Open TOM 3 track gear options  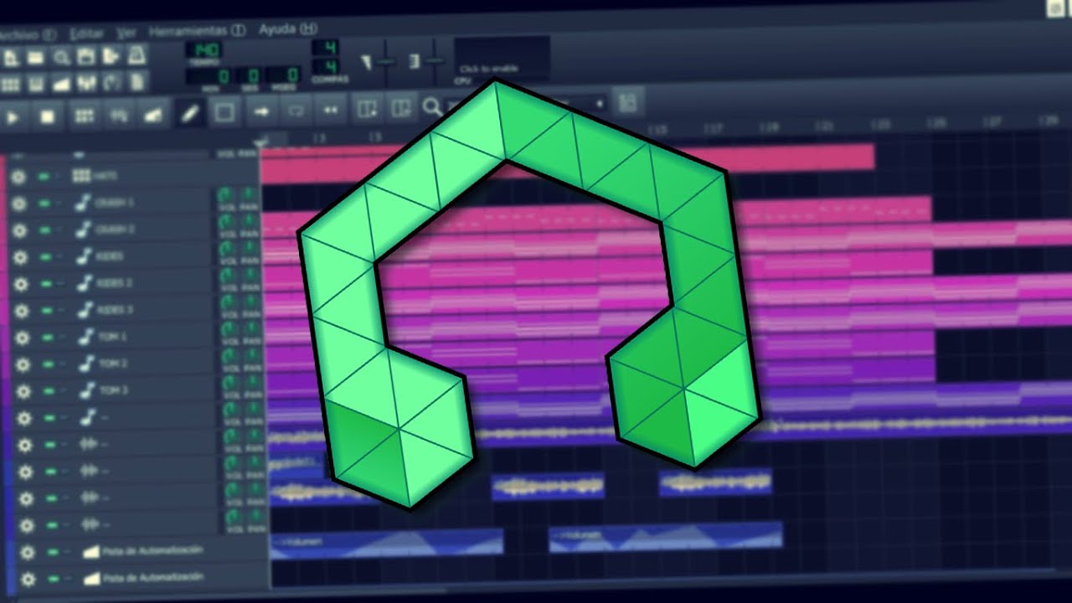click(23, 391)
